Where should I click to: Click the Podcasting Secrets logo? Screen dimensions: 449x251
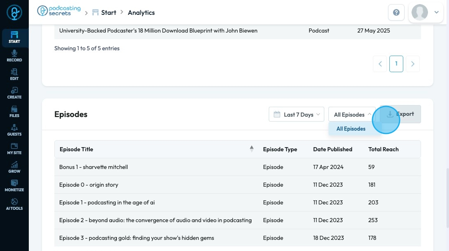pyautogui.click(x=59, y=11)
